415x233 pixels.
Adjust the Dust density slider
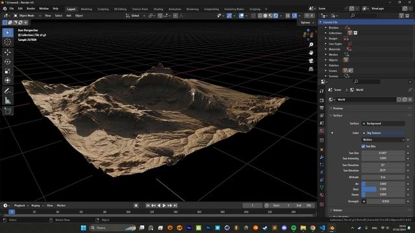click(383, 189)
